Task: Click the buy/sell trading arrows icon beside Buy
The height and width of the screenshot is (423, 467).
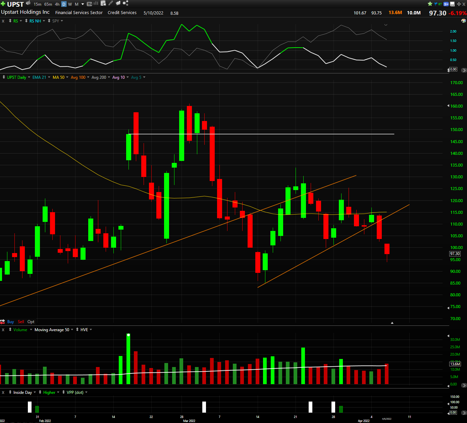Action: pos(3,322)
